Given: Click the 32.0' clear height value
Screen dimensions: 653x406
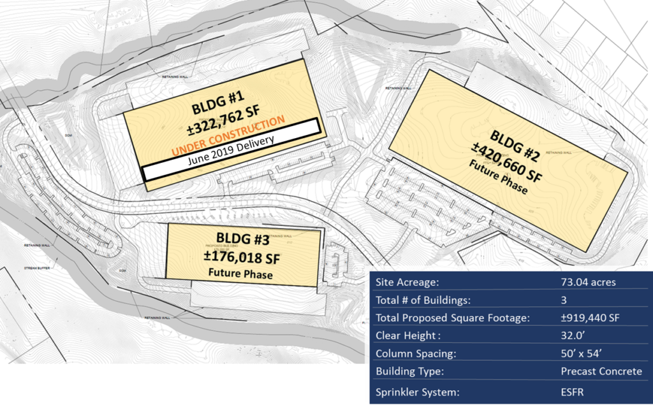Looking at the screenshot, I should tap(573, 335).
